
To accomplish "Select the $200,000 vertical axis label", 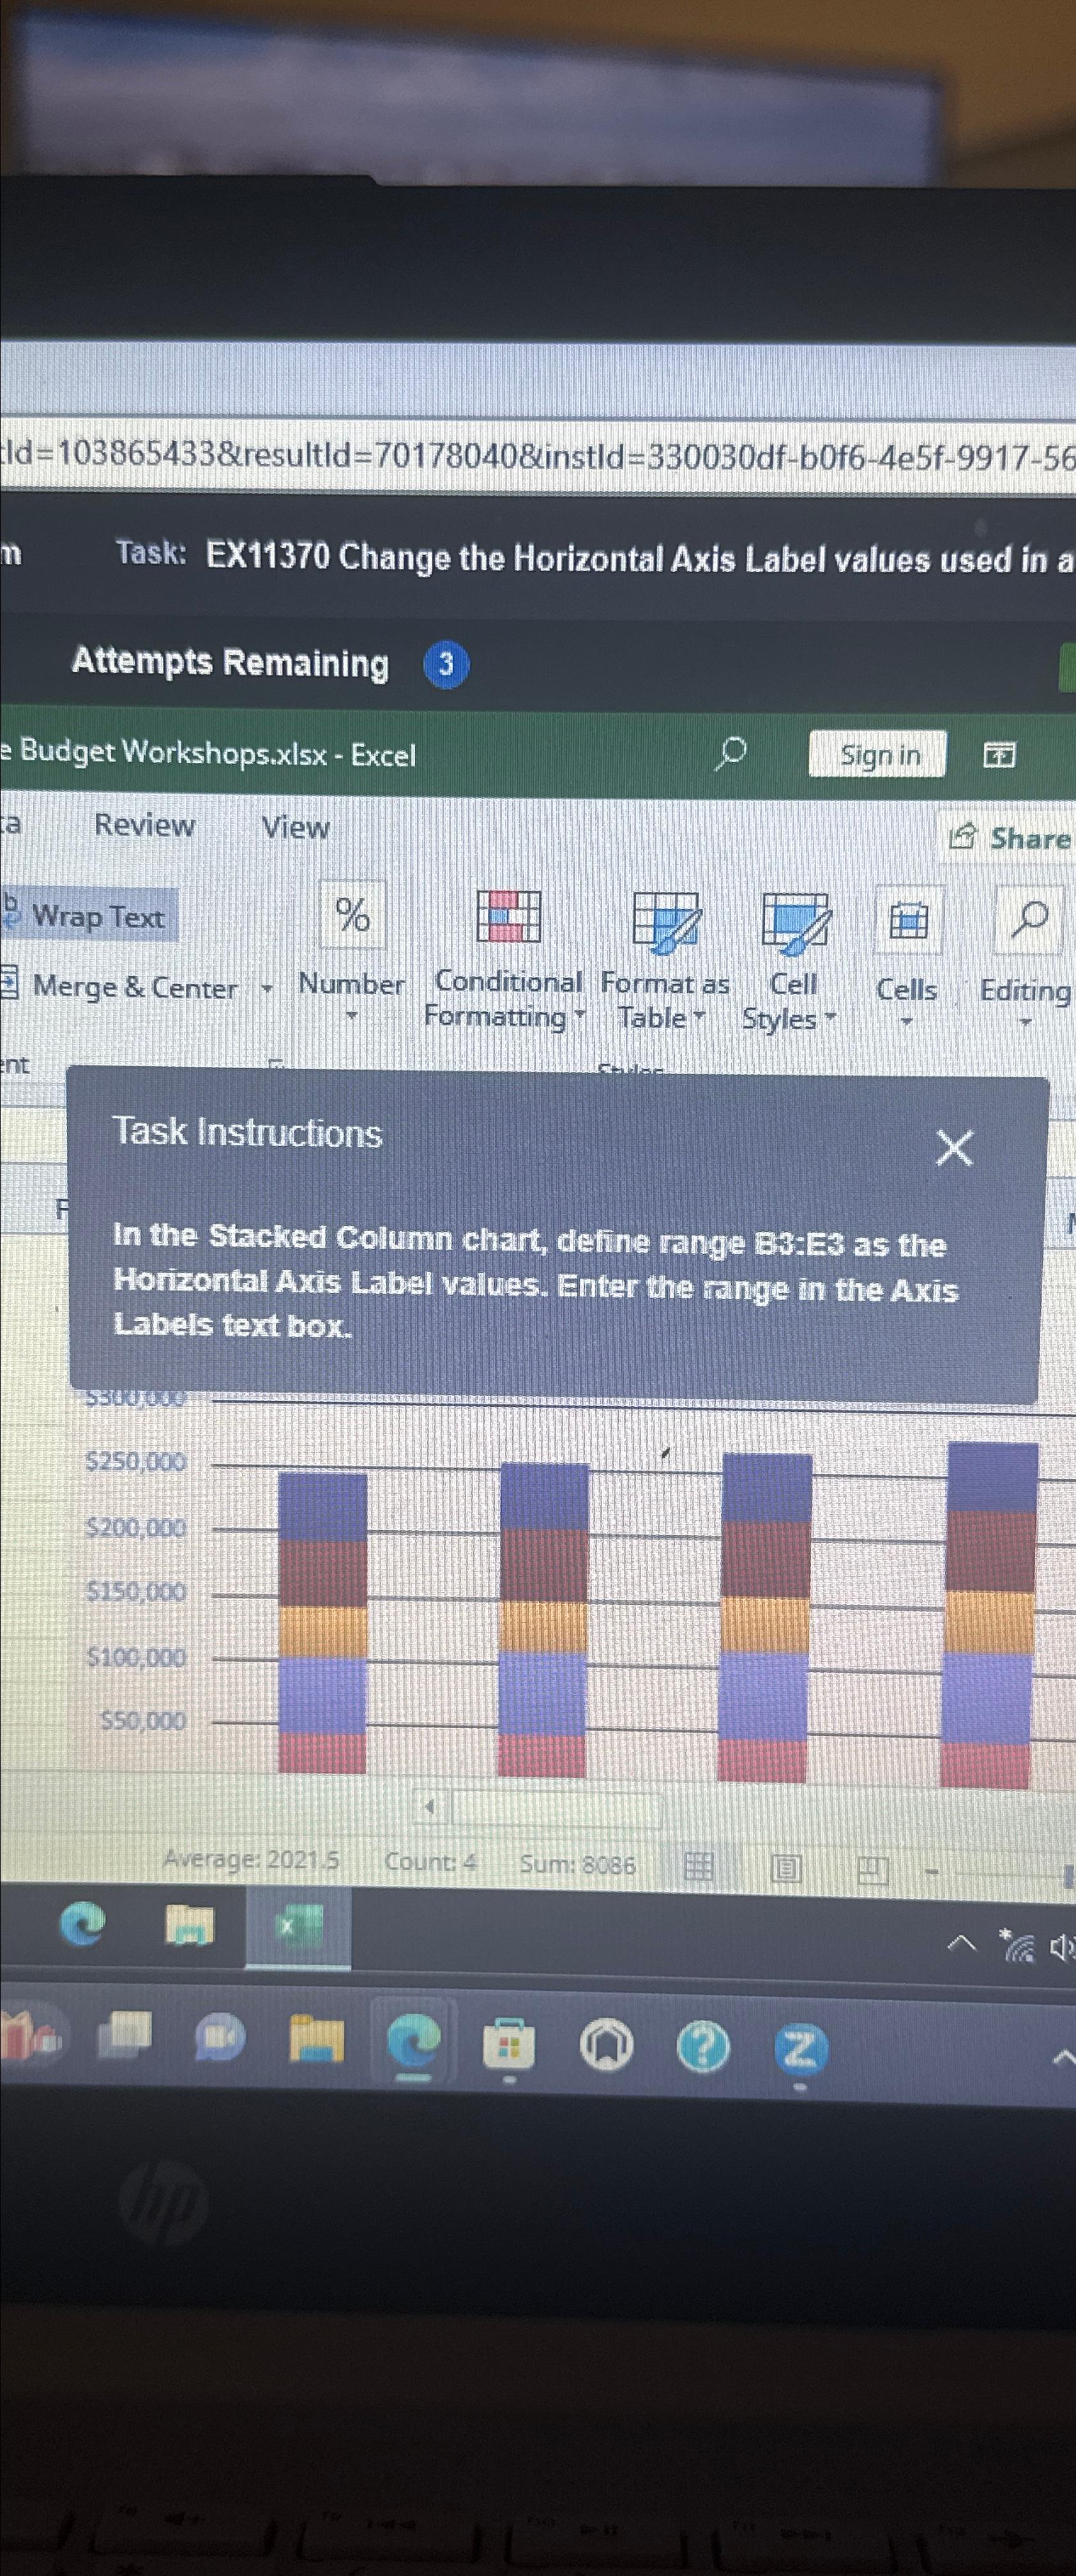I will click(136, 1527).
